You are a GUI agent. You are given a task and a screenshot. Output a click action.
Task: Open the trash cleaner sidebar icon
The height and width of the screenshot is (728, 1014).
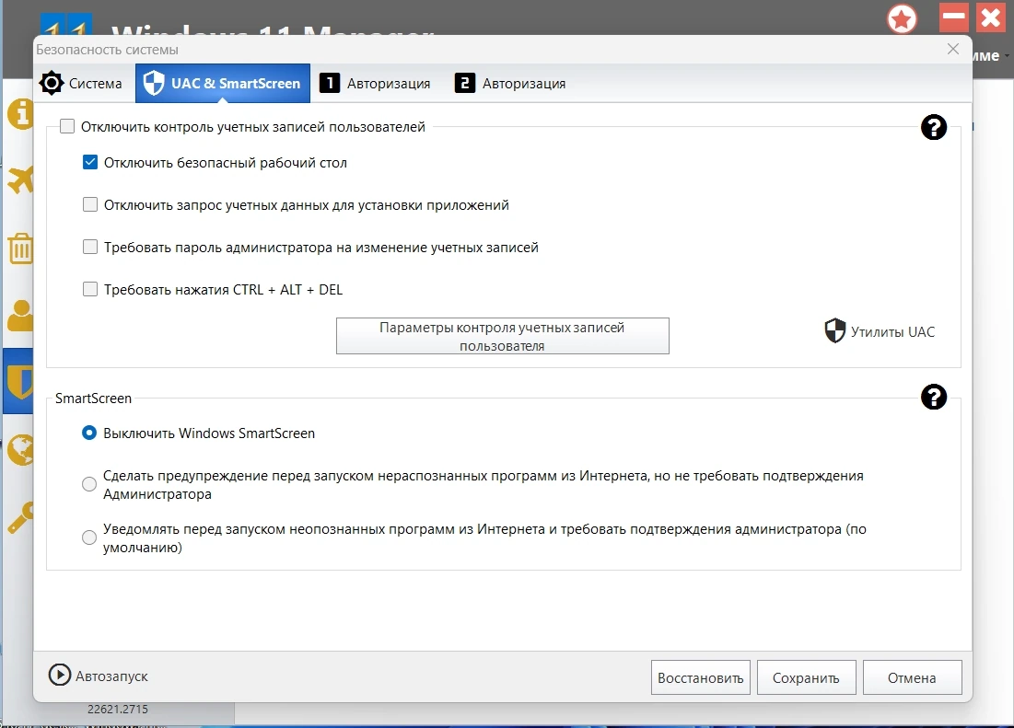[20, 248]
